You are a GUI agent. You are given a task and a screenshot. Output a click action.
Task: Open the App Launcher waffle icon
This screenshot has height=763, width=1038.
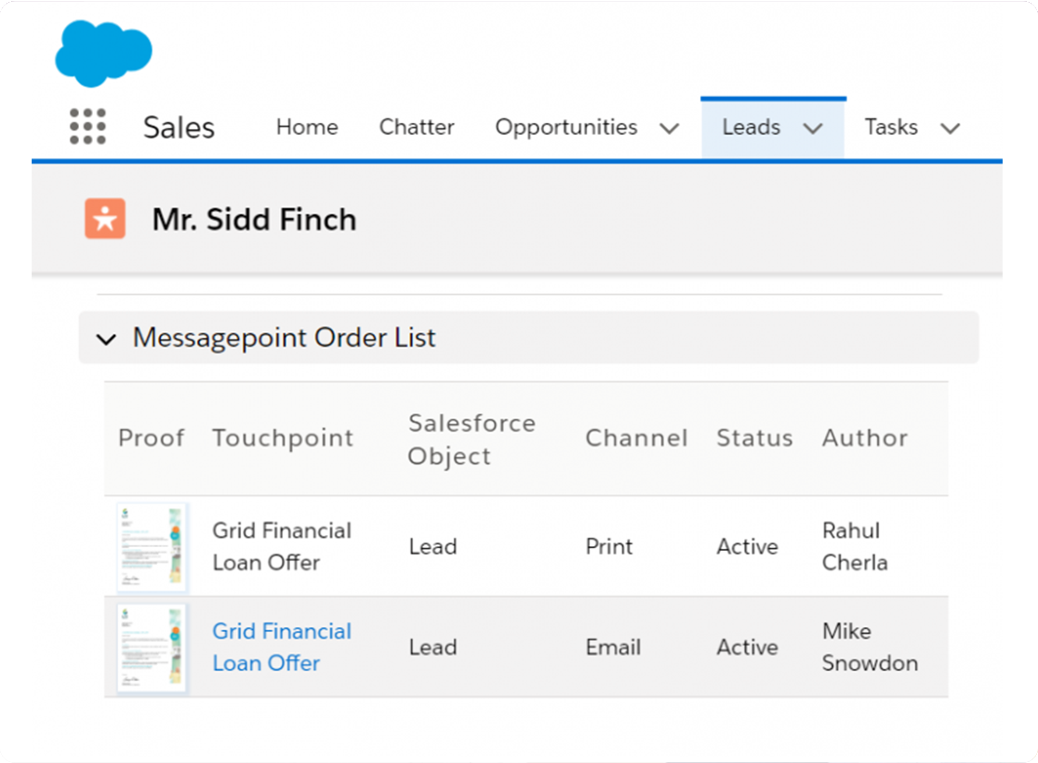pyautogui.click(x=86, y=127)
